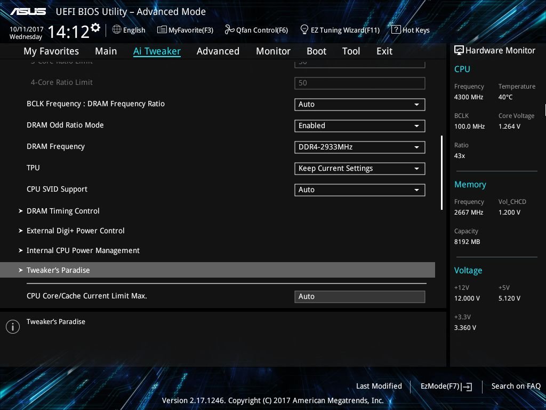Switch to the Tool tab
This screenshot has height=410, width=546.
tap(351, 51)
